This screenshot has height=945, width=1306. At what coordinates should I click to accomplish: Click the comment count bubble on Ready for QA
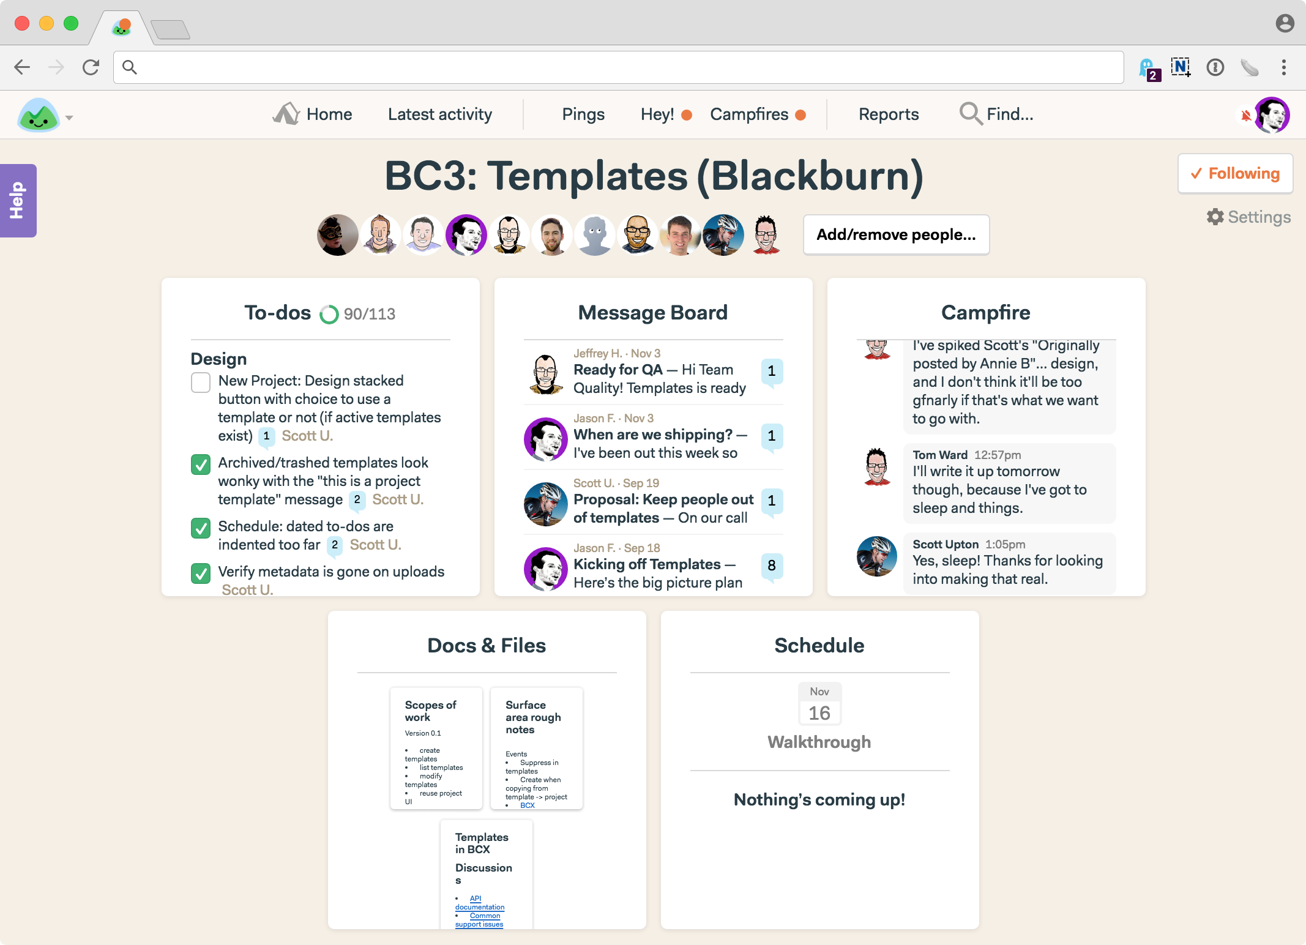(772, 372)
